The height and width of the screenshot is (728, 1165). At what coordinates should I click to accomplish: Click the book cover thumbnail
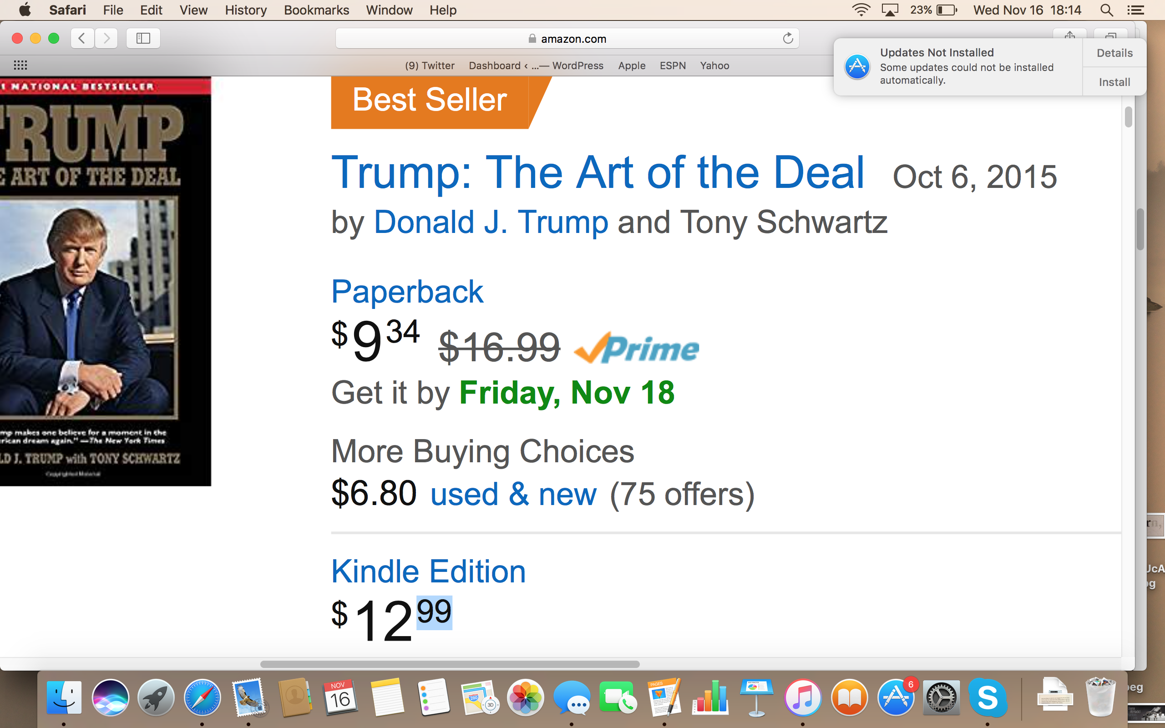tap(105, 281)
